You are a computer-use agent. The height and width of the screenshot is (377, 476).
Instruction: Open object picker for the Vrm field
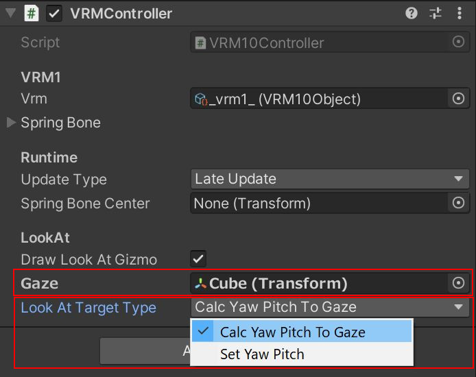[x=458, y=99]
